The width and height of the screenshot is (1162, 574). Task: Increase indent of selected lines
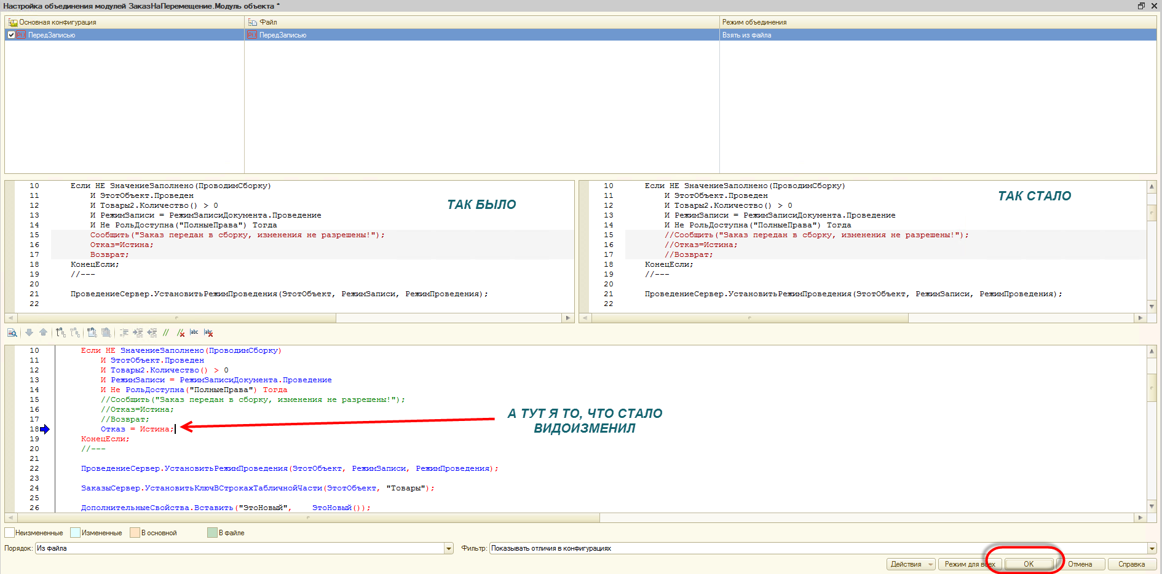(138, 332)
